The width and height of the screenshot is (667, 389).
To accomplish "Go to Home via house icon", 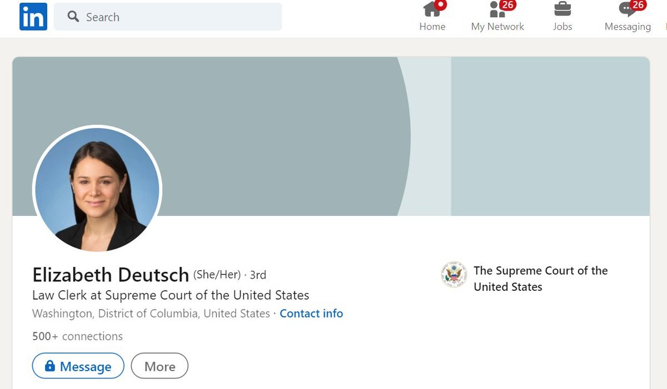I will point(431,9).
